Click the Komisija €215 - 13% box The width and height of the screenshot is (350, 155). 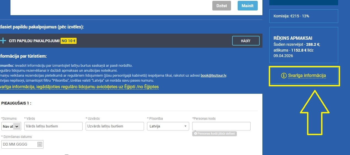[x=303, y=16]
